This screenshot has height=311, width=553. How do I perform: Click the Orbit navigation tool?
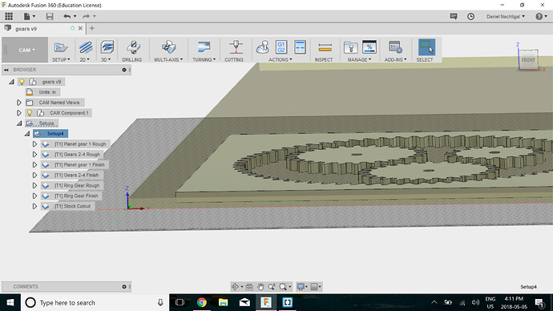coord(236,287)
